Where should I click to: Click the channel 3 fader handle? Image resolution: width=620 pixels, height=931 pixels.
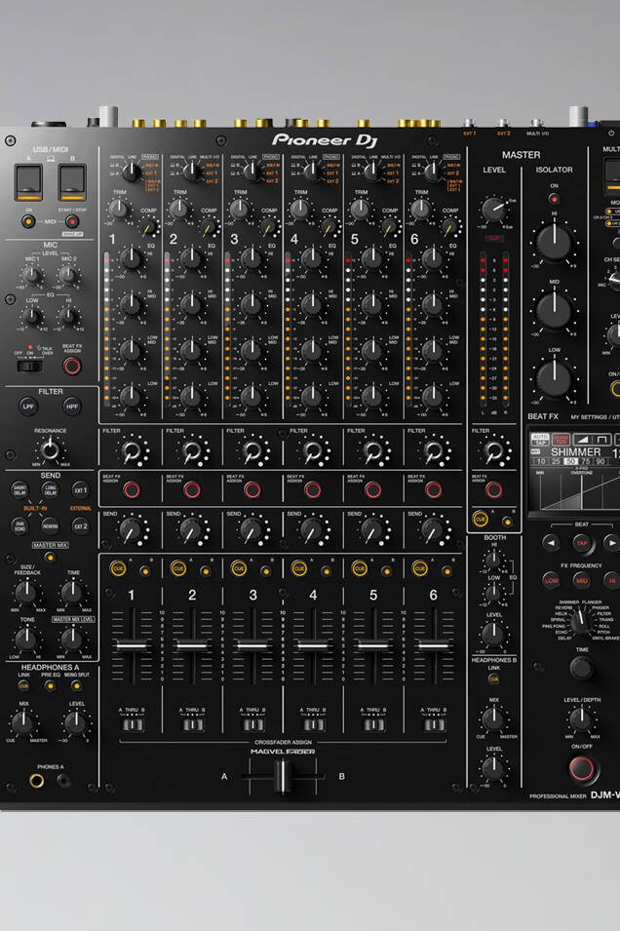(252, 645)
